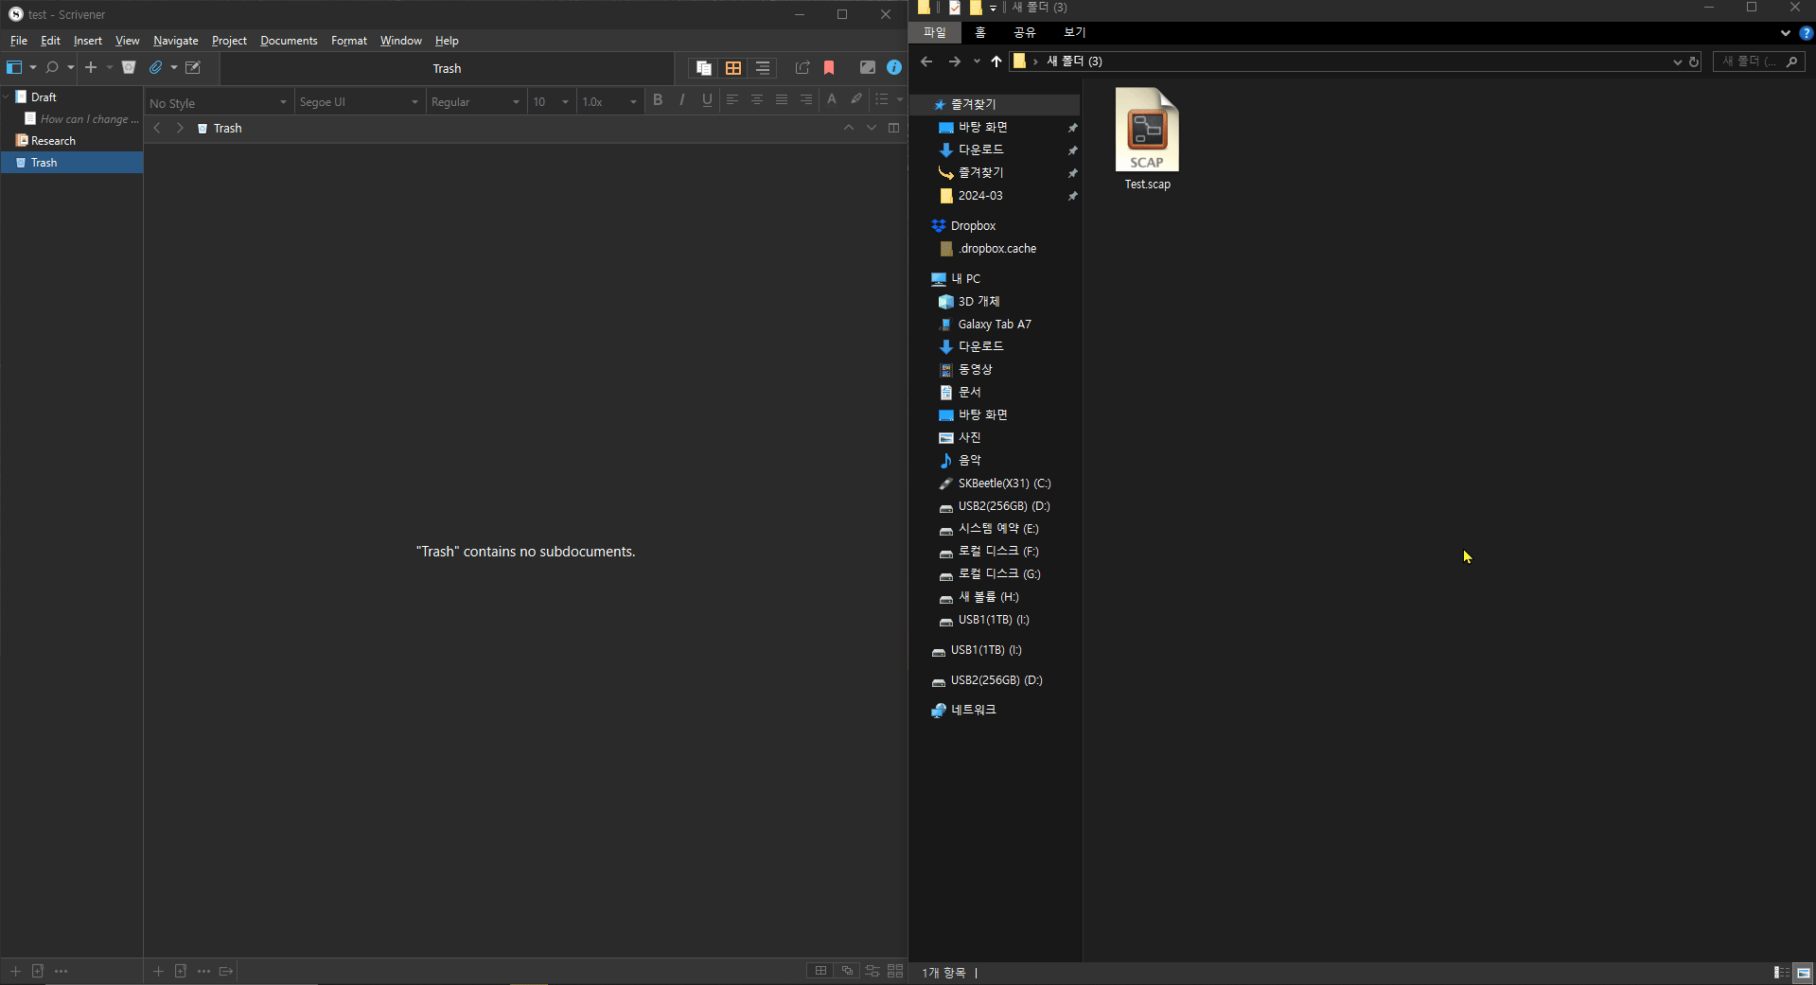The height and width of the screenshot is (985, 1816).
Task: Click the red Bookmark icon
Action: click(829, 68)
